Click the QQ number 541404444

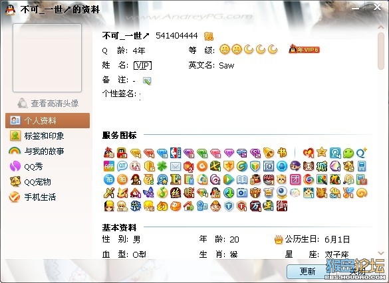[x=177, y=36]
